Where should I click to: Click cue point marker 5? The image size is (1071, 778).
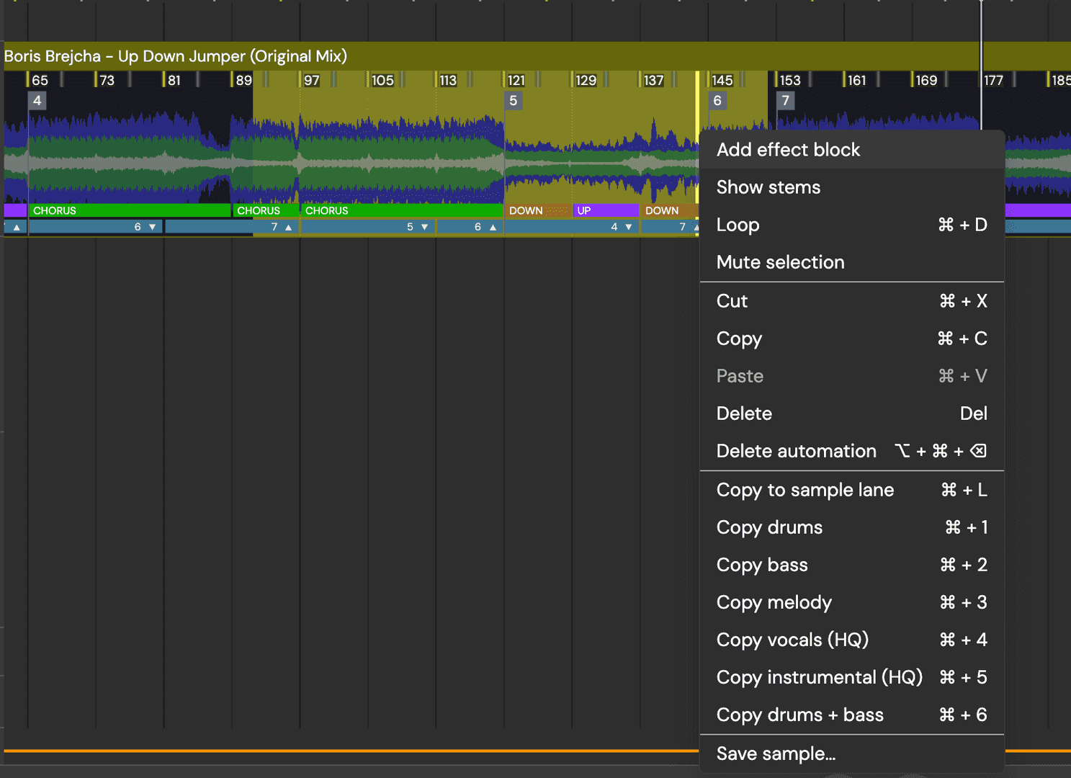pyautogui.click(x=513, y=101)
